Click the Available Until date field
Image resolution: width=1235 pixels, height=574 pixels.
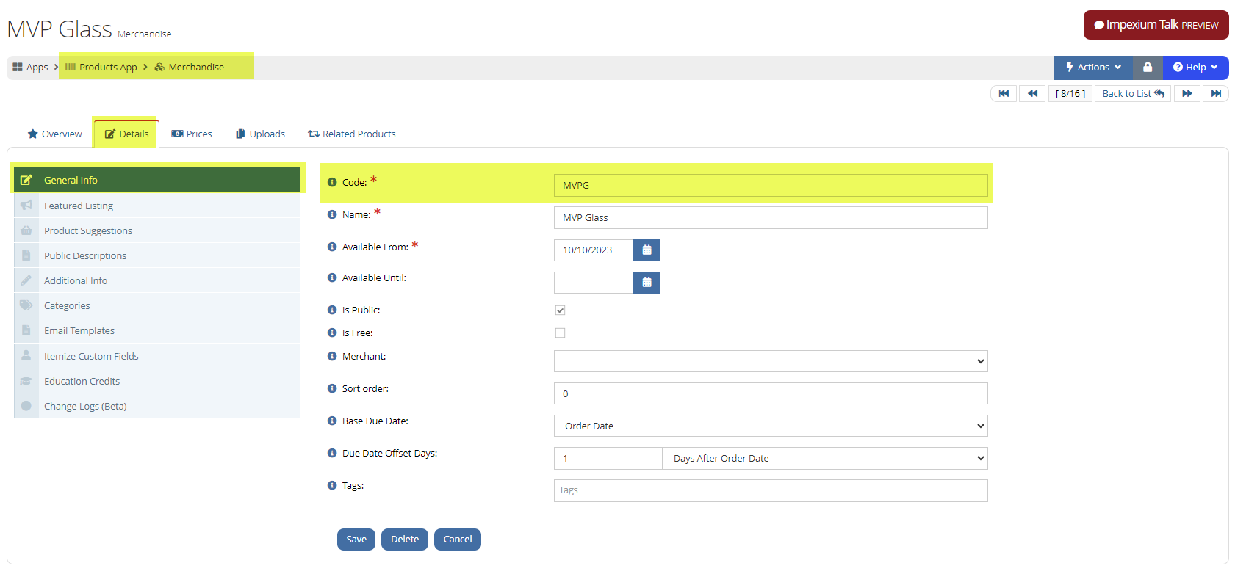pyautogui.click(x=594, y=283)
